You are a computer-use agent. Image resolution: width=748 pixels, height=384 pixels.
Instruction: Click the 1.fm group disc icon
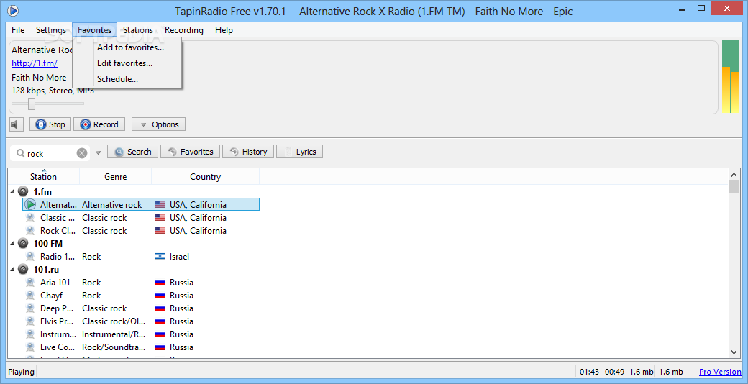coord(23,192)
